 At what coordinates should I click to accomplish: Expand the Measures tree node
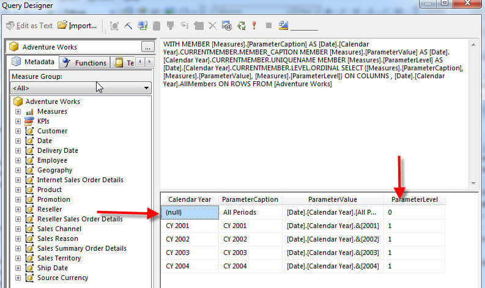tap(18, 111)
